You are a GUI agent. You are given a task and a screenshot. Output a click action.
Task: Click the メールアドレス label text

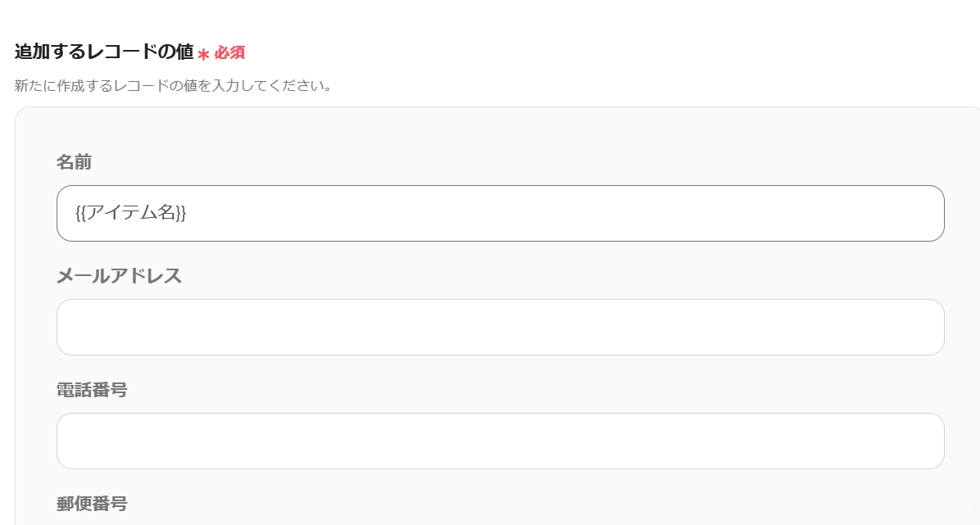[x=119, y=276]
